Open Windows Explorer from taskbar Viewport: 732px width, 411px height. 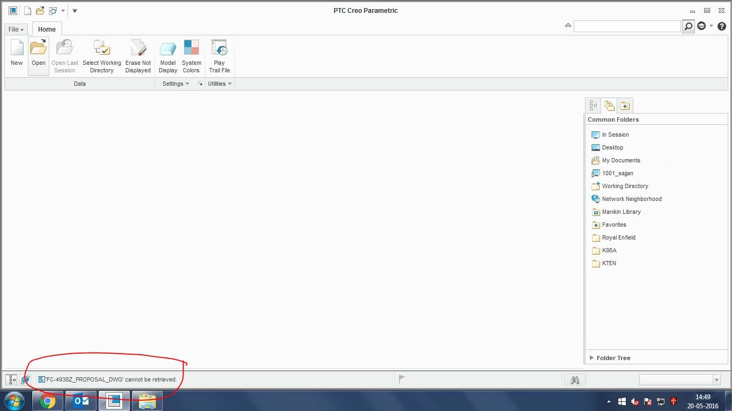(x=147, y=401)
